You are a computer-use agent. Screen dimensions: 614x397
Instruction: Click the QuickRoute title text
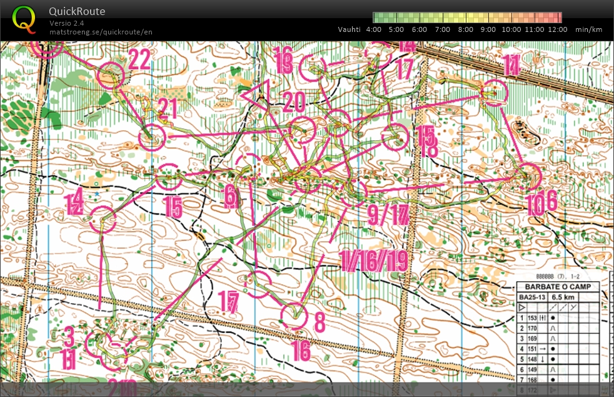pos(77,11)
